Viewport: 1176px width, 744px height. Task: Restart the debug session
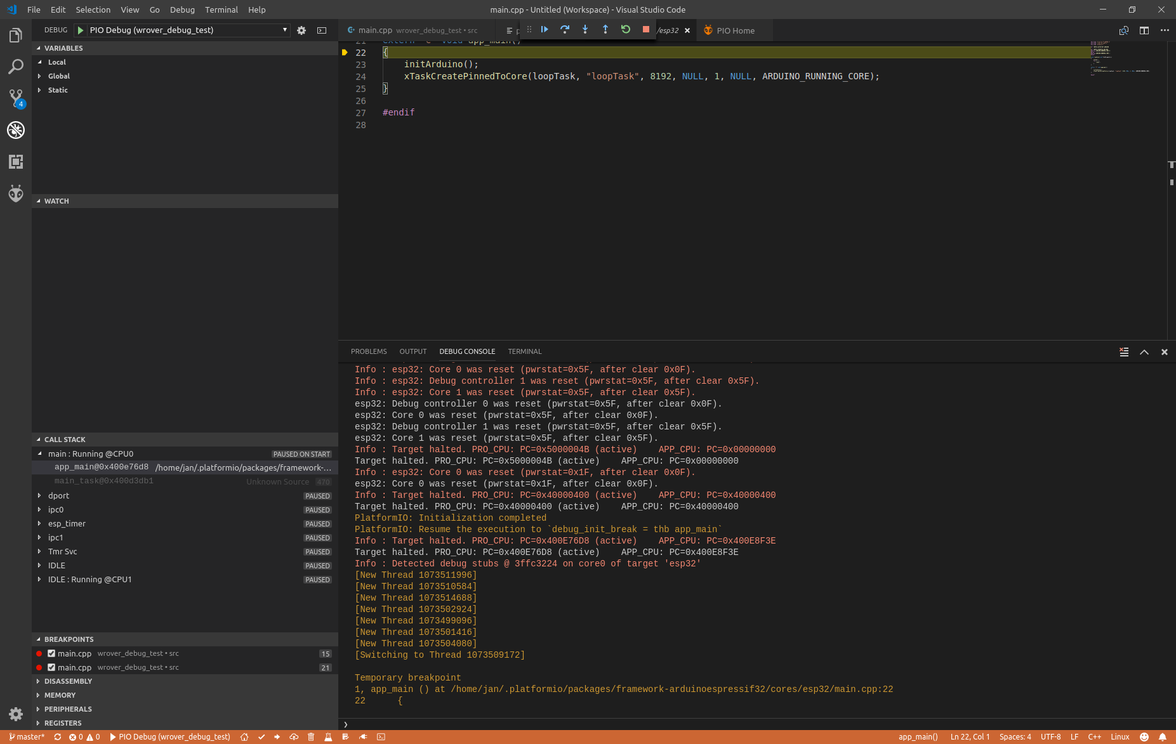(626, 29)
